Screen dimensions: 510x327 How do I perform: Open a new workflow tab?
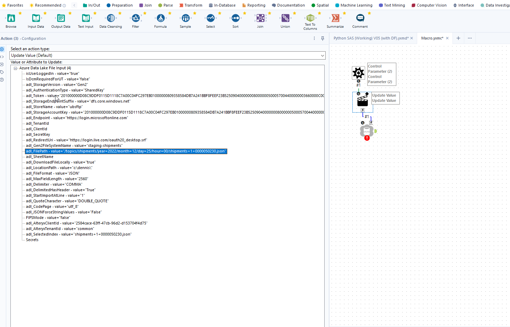[x=458, y=38]
